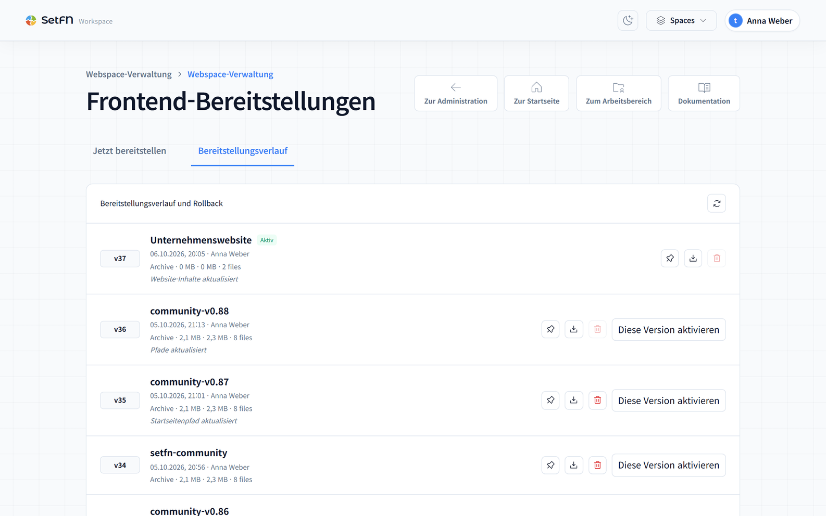Click delete icon for Unternehmenswebsite v37

click(717, 259)
